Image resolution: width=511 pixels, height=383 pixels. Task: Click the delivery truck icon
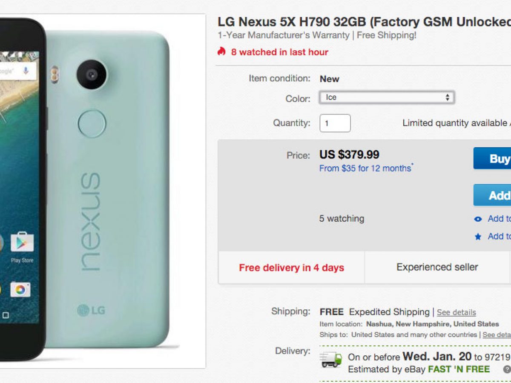(x=331, y=360)
